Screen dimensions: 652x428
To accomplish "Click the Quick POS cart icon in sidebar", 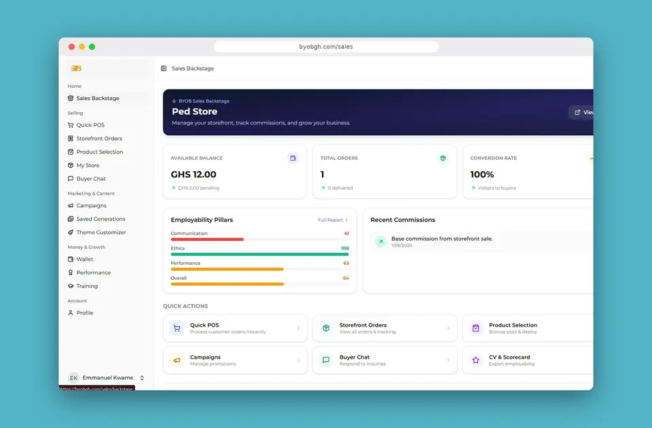I will point(71,125).
